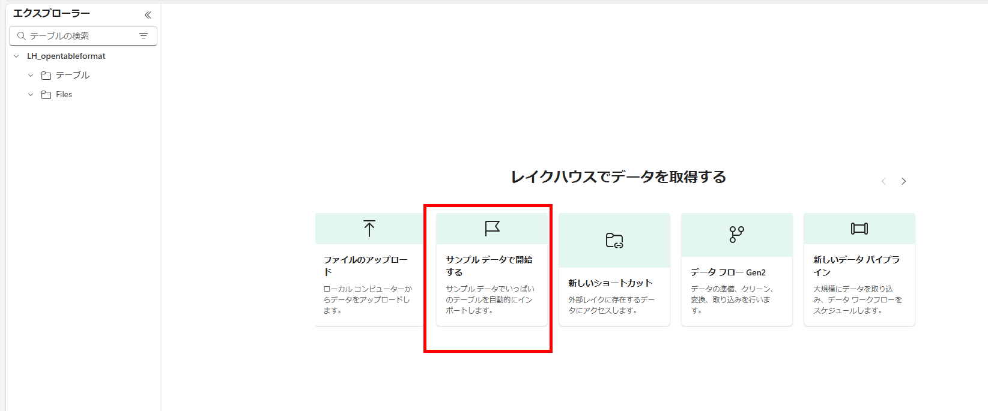Open the filter icon in the search box
Viewport: 988px width, 411px height.
tap(144, 36)
